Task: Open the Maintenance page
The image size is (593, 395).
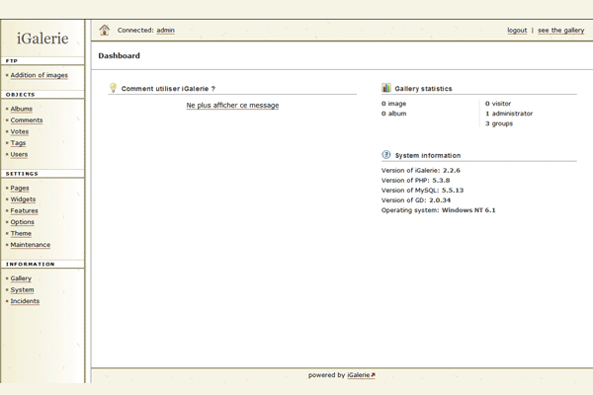Action: (30, 245)
